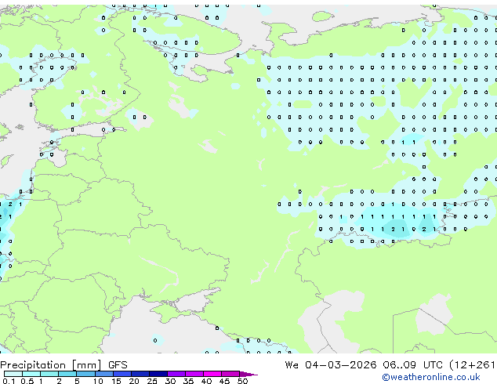Select the magenta swatch between 40 and 45

(212, 374)
